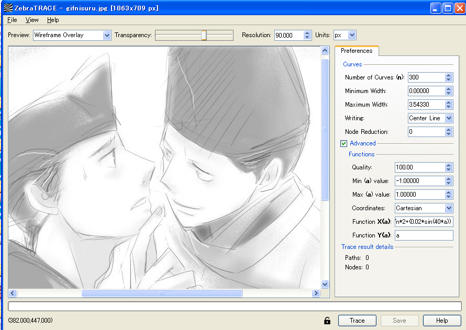Click the horizontal scrollbar left arrow
Viewport: 466px width, 330px height.
[x=12, y=293]
